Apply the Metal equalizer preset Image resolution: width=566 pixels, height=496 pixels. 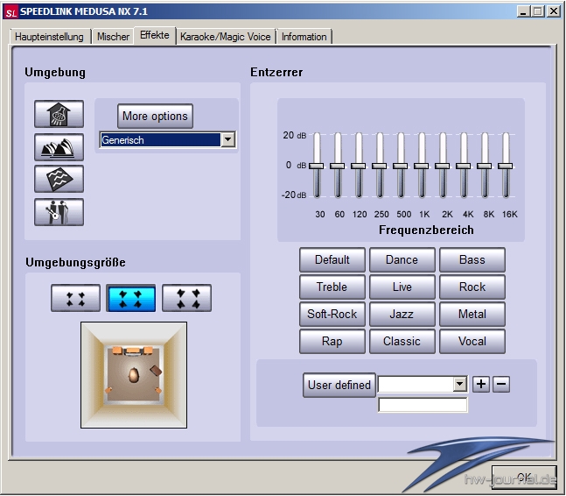(472, 314)
